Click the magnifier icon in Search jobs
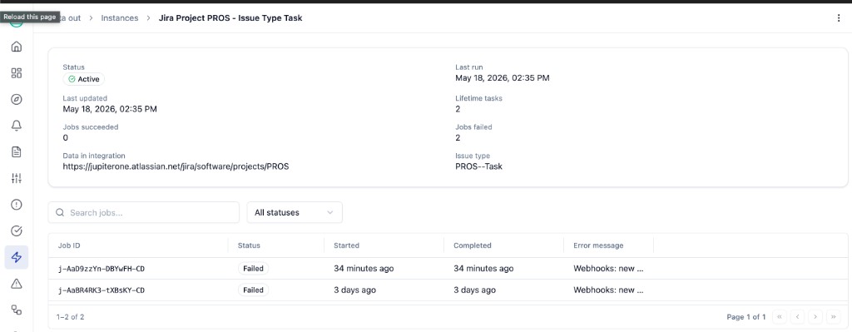Viewport: 852px width, 332px height. [x=60, y=212]
